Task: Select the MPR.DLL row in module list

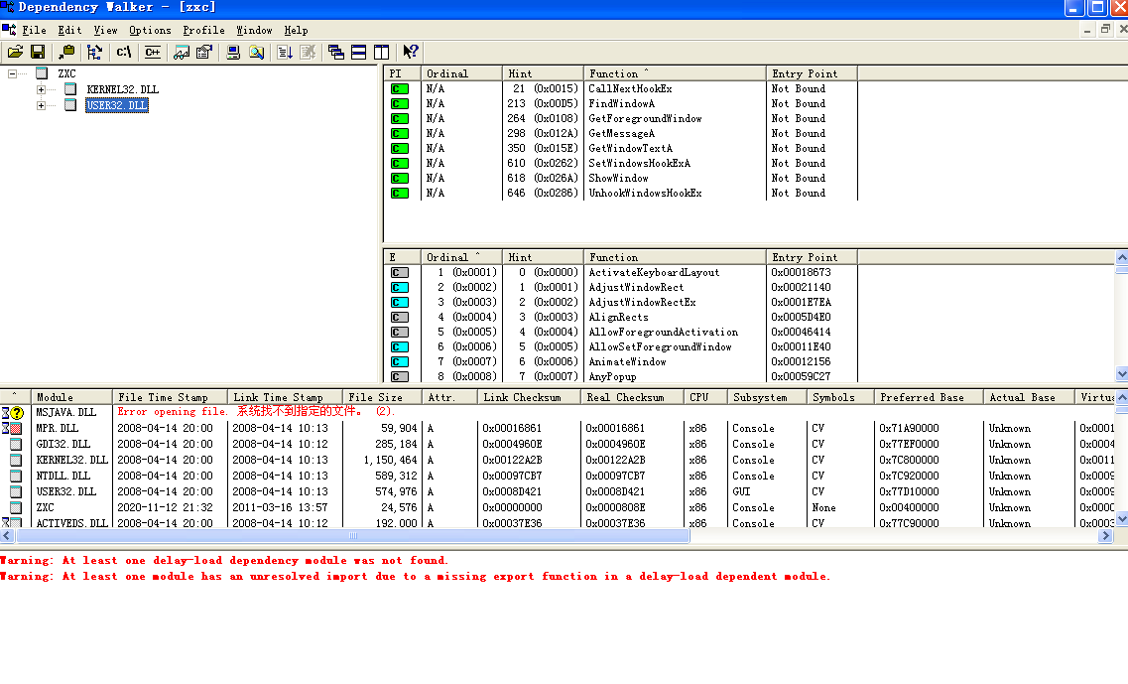Action: [558, 429]
